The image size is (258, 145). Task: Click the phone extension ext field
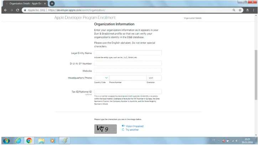(154, 78)
